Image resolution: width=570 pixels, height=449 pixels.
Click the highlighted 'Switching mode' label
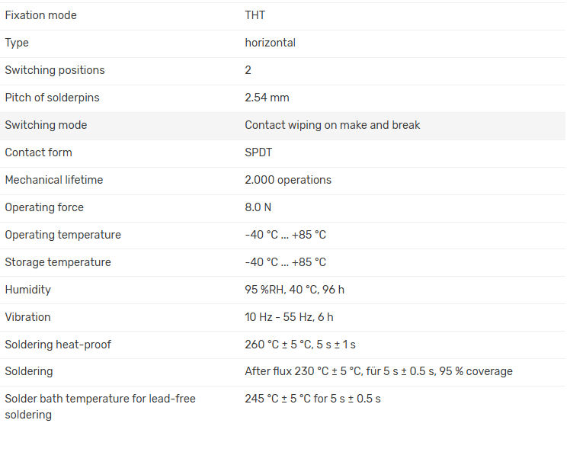pos(46,125)
